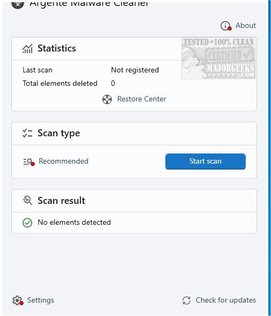Image resolution: width=271 pixels, height=316 pixels.
Task: Click the Statistics chart icon
Action: coord(27,49)
